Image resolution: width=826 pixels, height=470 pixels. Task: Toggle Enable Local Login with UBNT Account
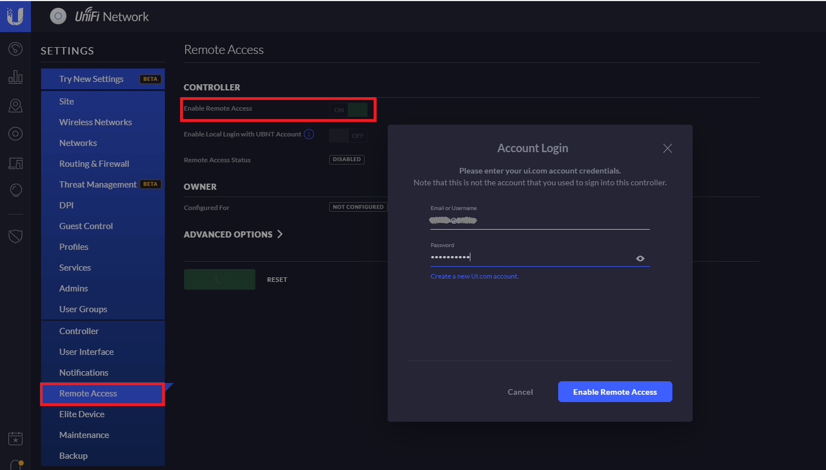click(348, 135)
